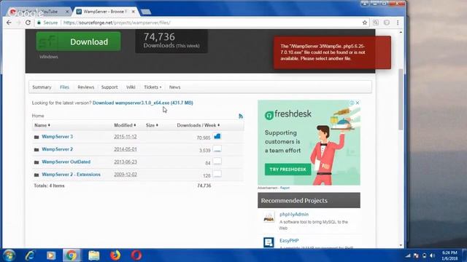Open the WampServer 3 folder link
Image resolution: width=467 pixels, height=262 pixels.
[57, 137]
